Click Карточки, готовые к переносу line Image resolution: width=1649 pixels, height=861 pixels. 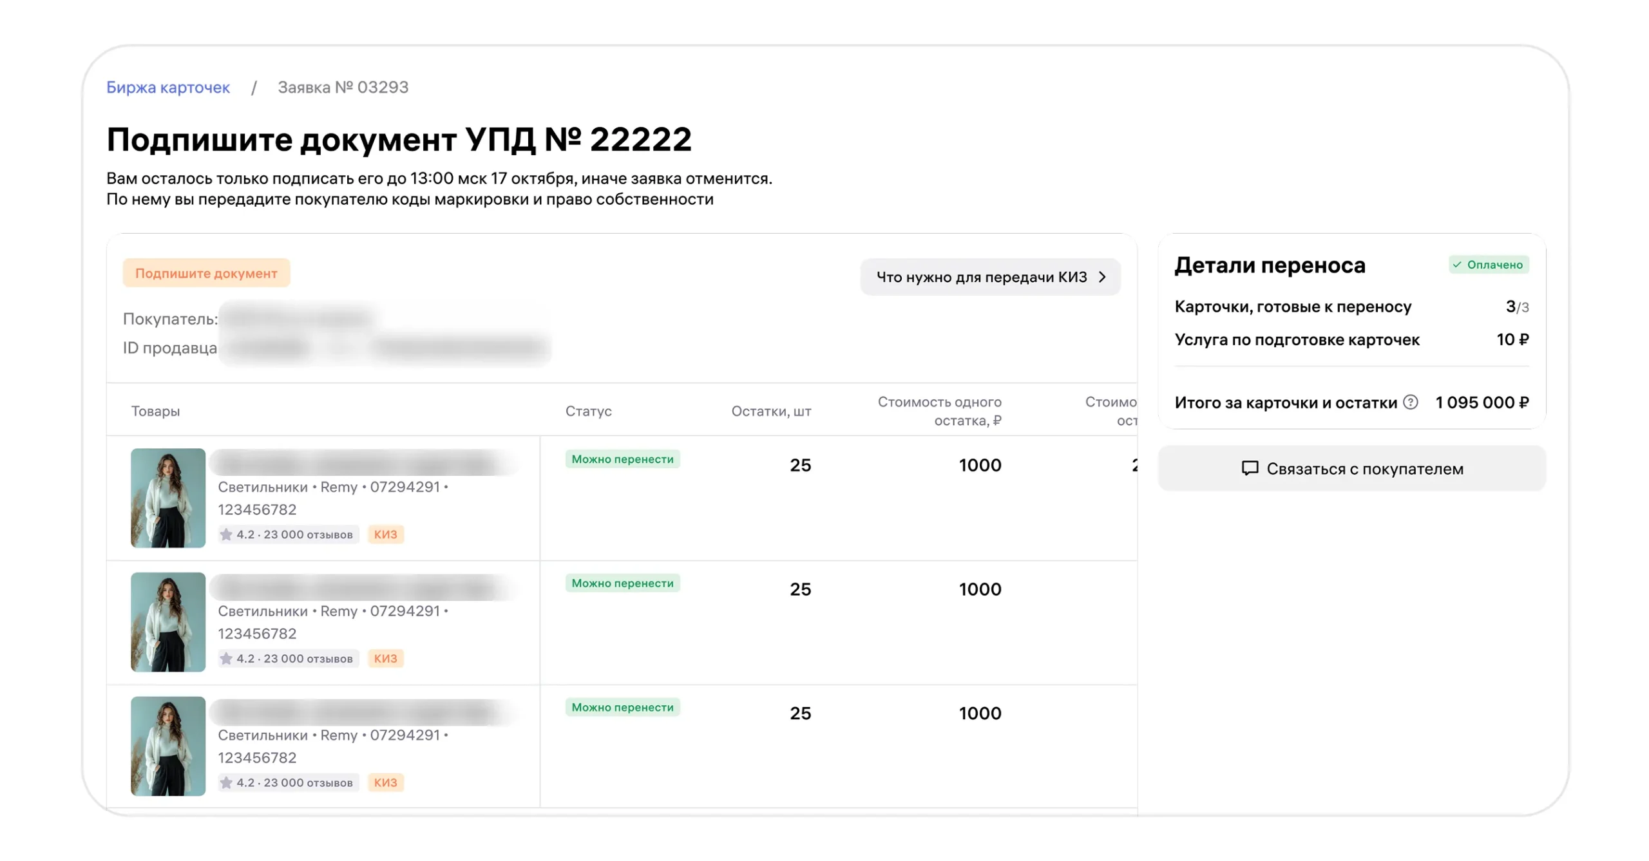[1351, 307]
